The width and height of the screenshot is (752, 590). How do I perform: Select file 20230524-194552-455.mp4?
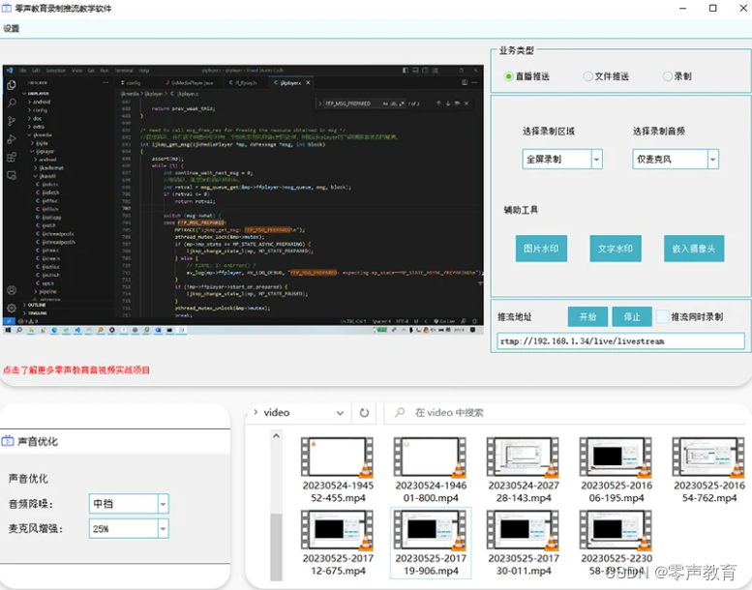pyautogui.click(x=338, y=470)
